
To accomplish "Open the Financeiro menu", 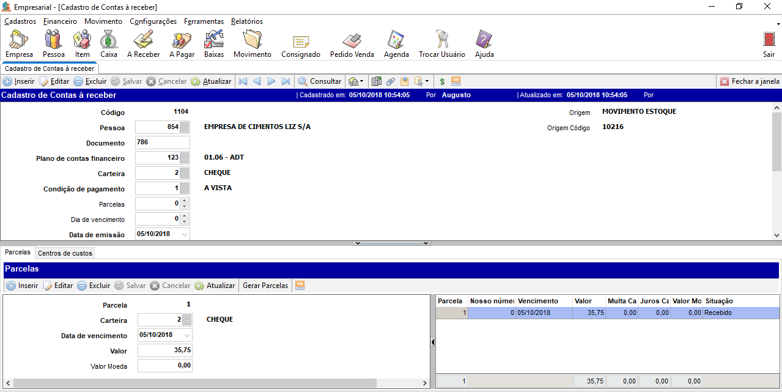I will tap(60, 21).
